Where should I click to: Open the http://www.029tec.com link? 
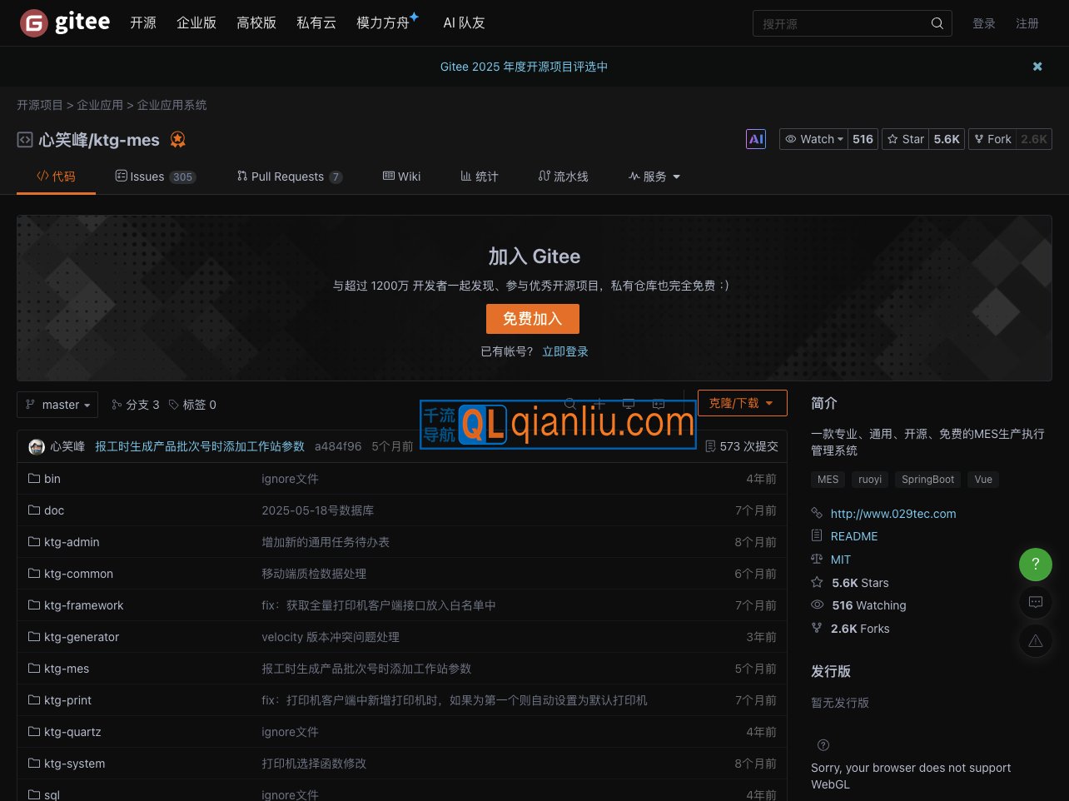pyautogui.click(x=892, y=514)
